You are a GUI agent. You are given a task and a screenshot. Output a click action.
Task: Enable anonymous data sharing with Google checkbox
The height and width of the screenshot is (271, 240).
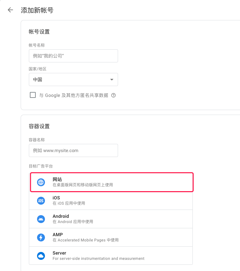(x=33, y=95)
